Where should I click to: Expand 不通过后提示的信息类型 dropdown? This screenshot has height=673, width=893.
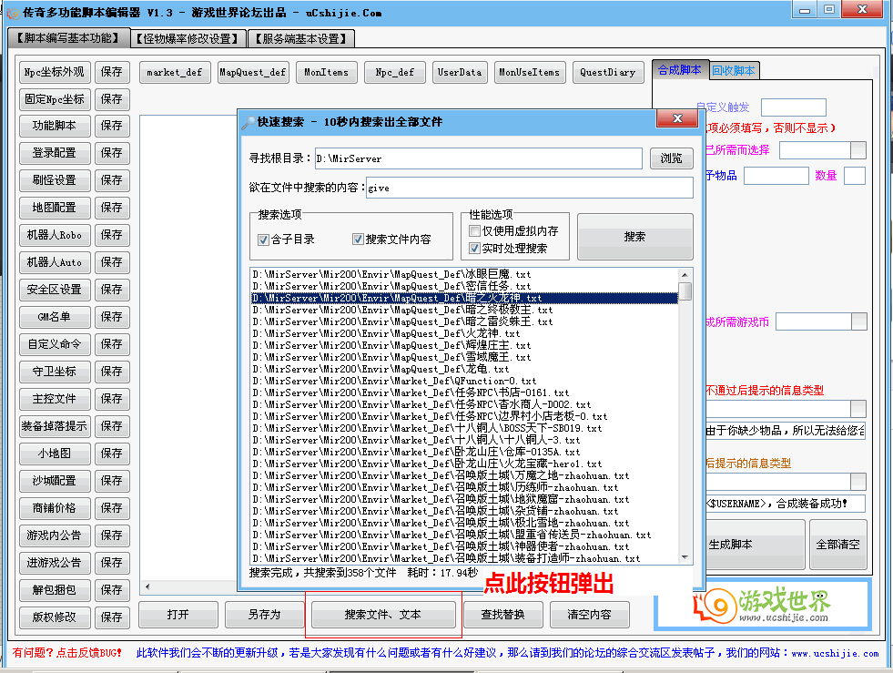coord(857,408)
